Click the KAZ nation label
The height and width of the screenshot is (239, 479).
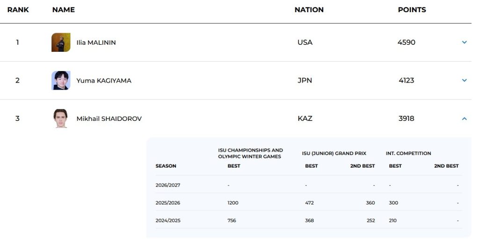click(x=305, y=119)
